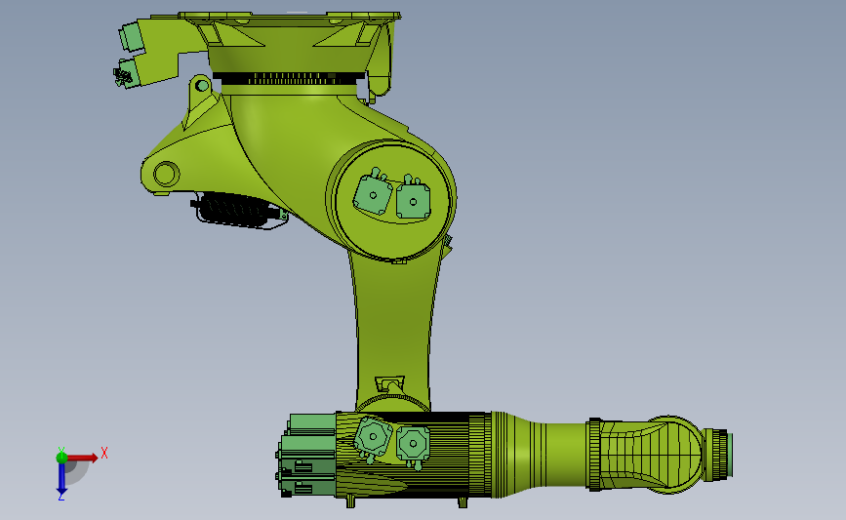Viewport: 846px width, 520px height.
Task: Click the green Y axis dot of the triad
Action: (61, 458)
